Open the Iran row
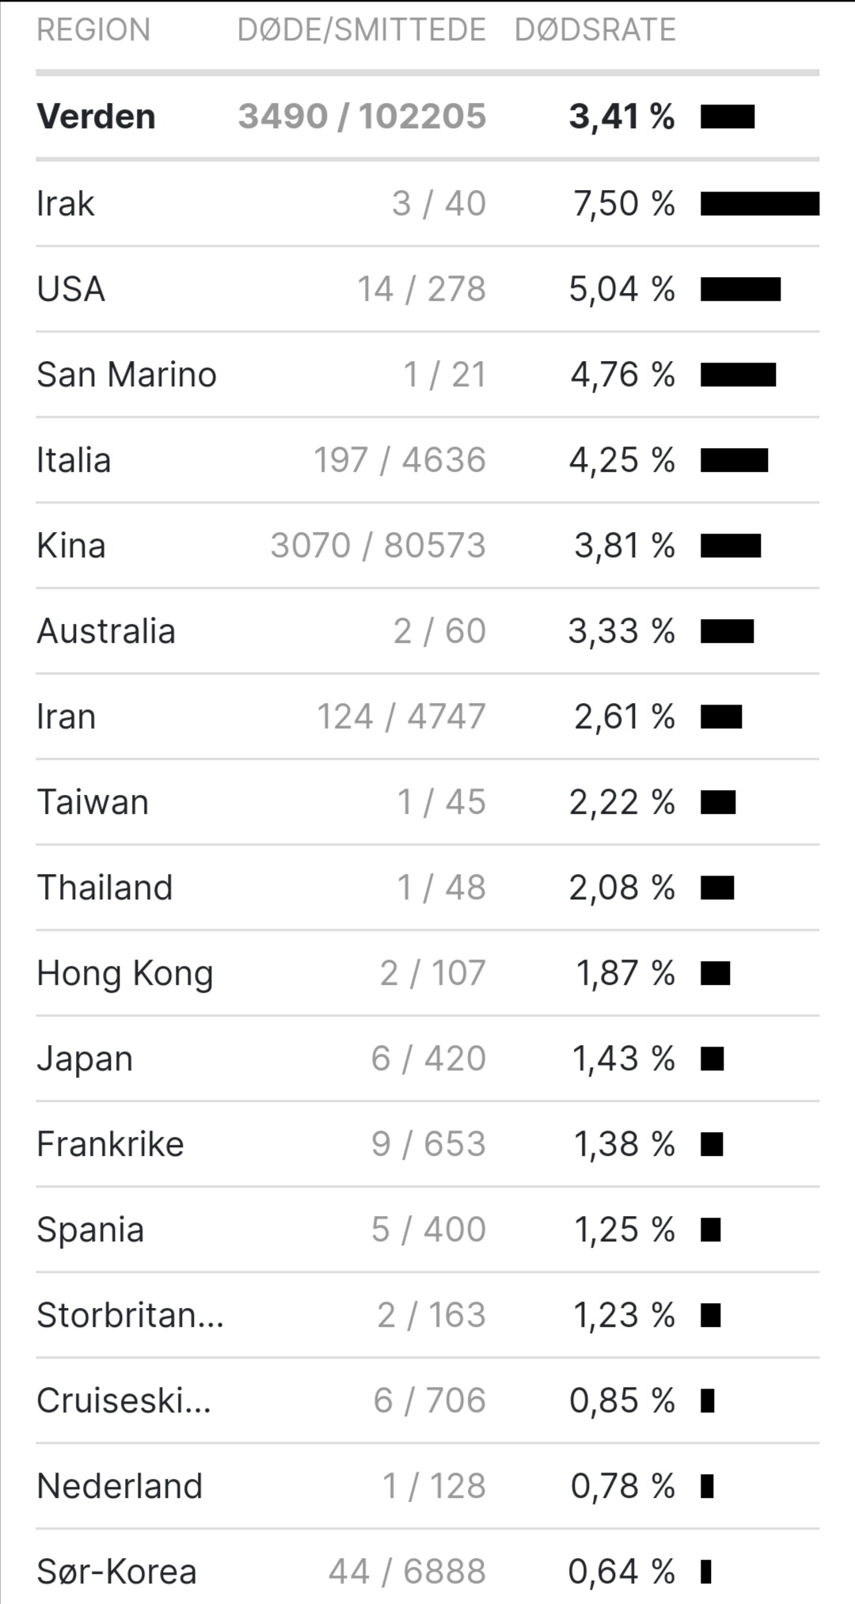The image size is (855, 1604). pyautogui.click(x=427, y=716)
